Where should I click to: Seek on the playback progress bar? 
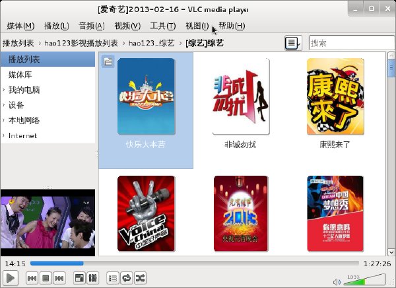click(x=194, y=264)
